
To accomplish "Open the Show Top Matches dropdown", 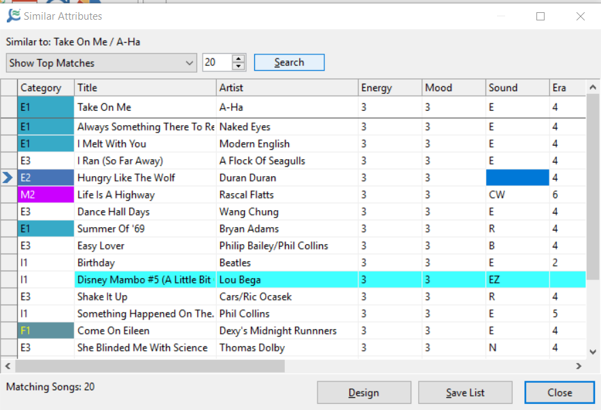I will click(x=101, y=63).
